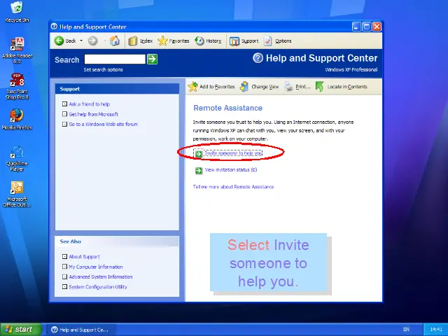Open Support in the toolbar
The image size is (448, 336).
tap(244, 41)
